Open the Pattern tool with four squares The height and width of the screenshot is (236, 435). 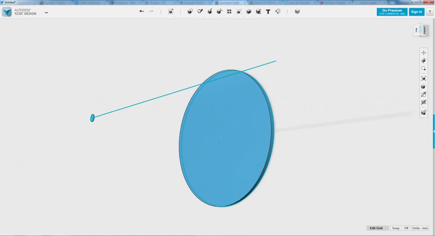click(229, 11)
